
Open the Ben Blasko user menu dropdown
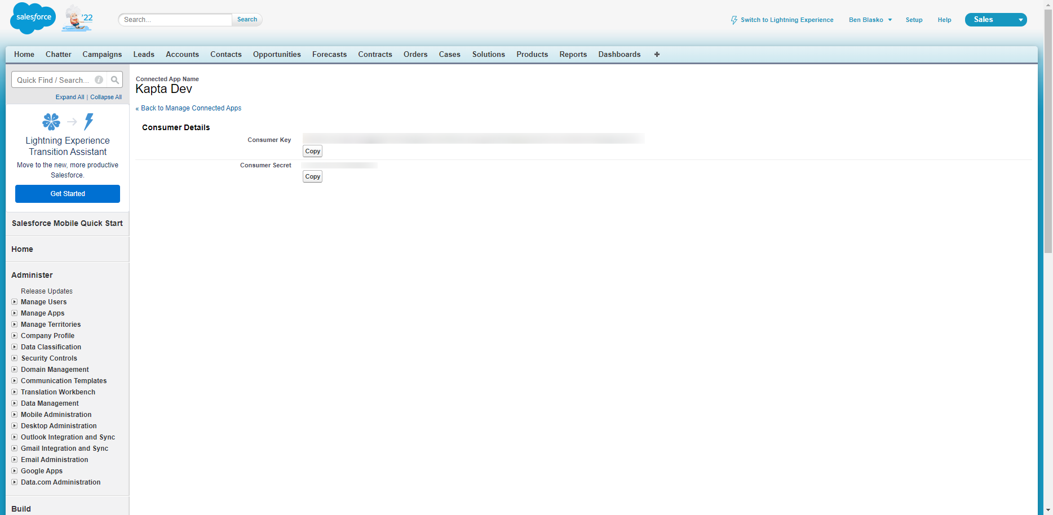click(x=891, y=19)
